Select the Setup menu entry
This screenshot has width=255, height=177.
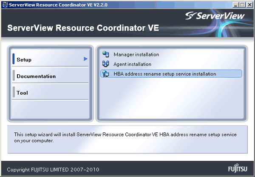(x=50, y=59)
